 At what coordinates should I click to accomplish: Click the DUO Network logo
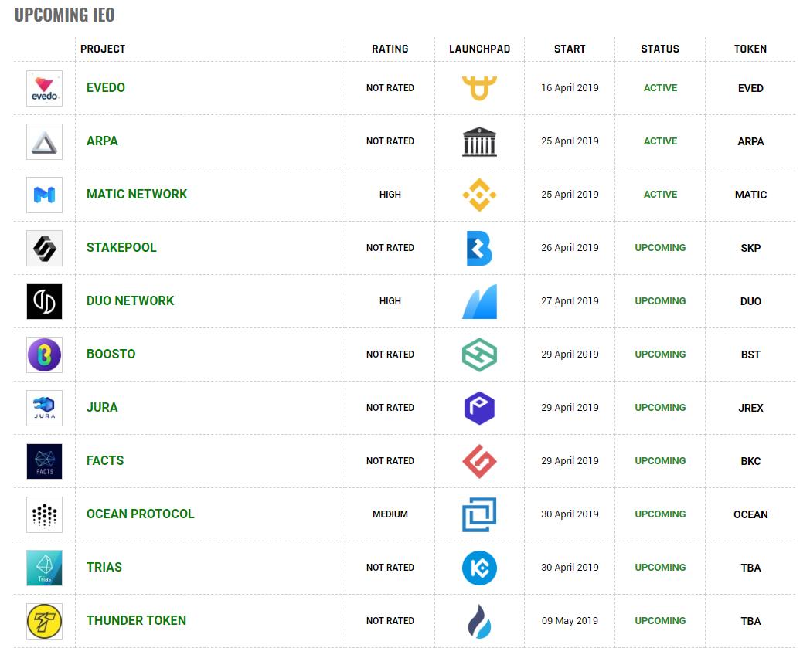click(x=44, y=301)
